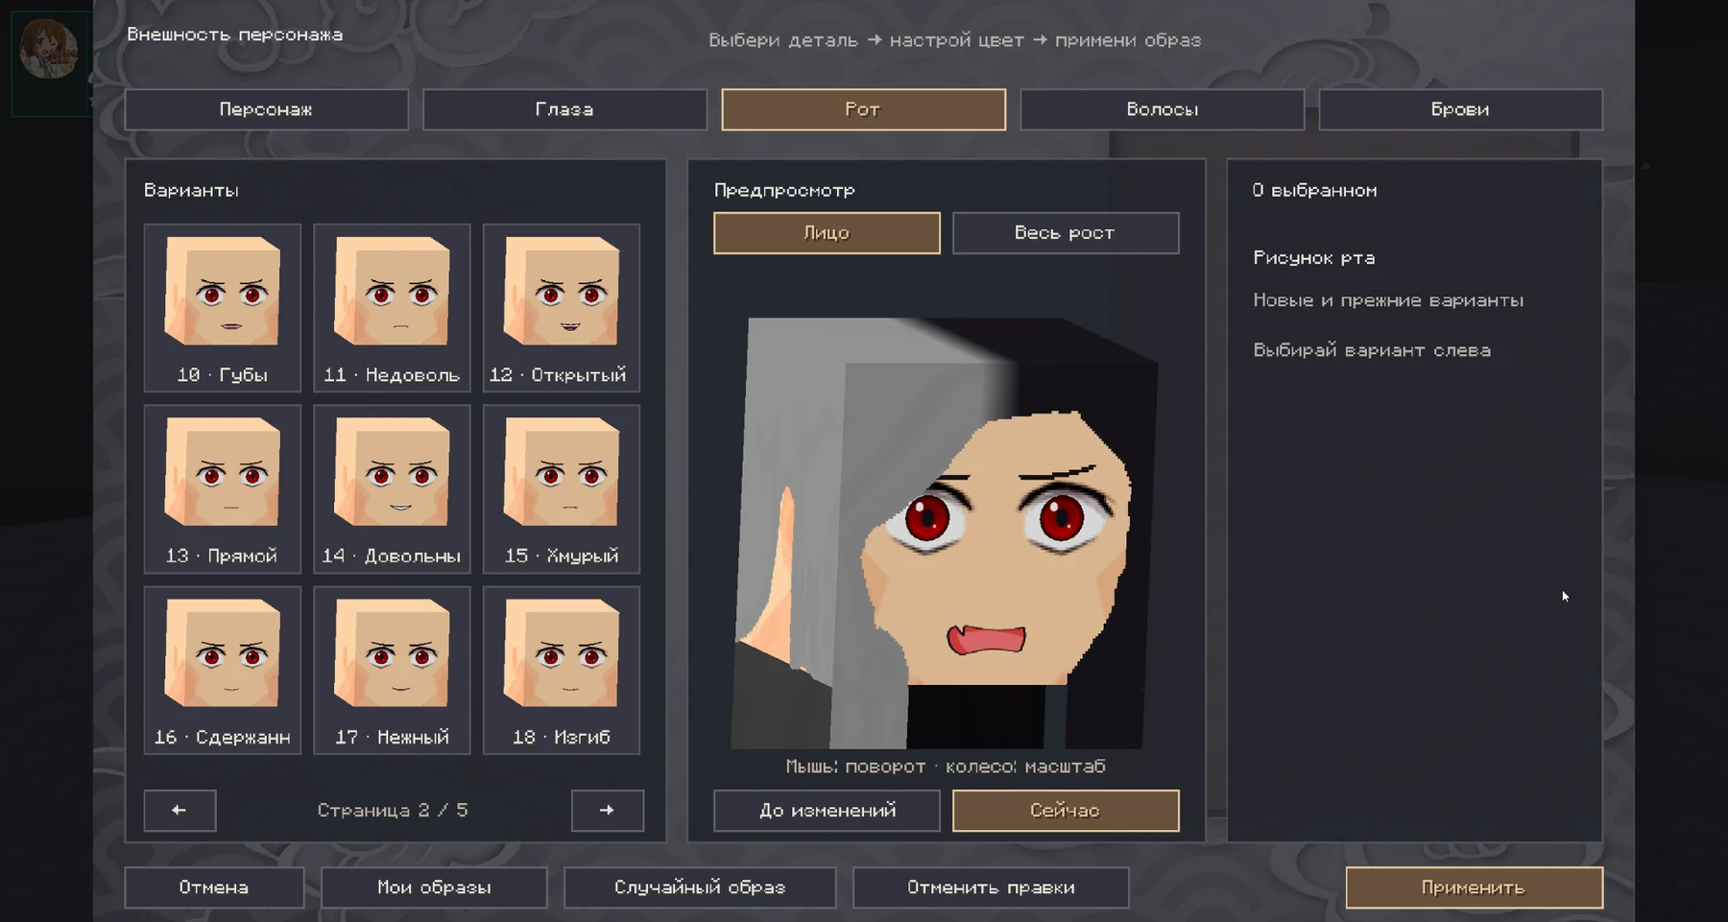Pick mouth variant 13 · Прямой

(x=223, y=489)
